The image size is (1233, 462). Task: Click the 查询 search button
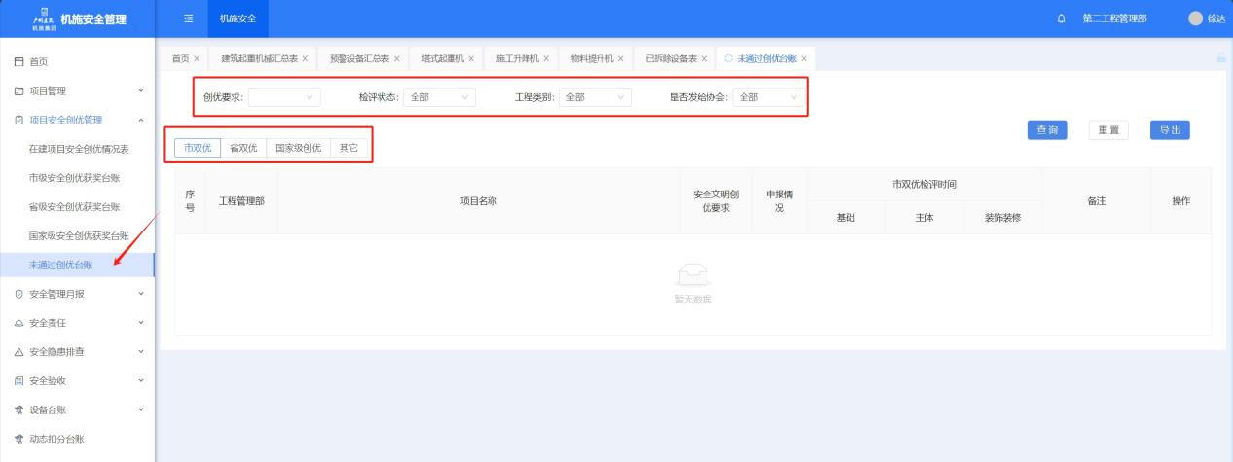1048,130
